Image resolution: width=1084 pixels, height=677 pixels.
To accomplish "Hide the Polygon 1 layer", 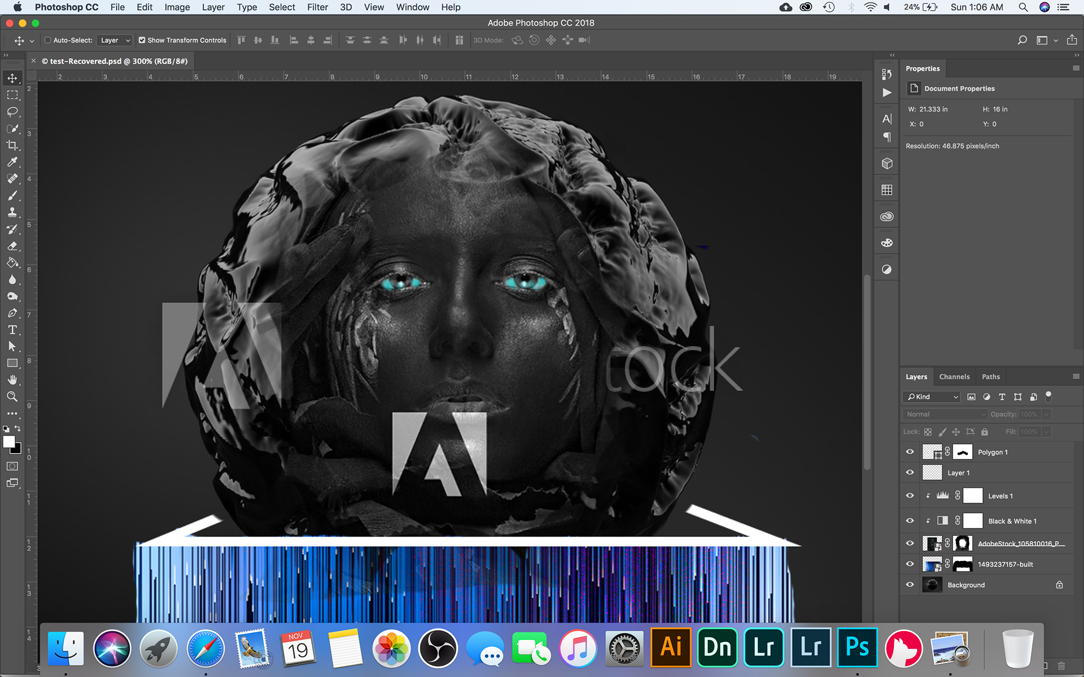I will click(910, 452).
